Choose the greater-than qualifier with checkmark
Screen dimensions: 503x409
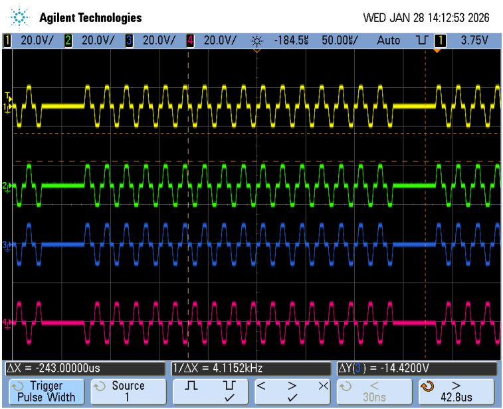pyautogui.click(x=292, y=391)
